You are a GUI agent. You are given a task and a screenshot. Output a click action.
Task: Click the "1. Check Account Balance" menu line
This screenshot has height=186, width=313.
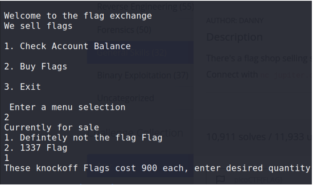tap(67, 46)
